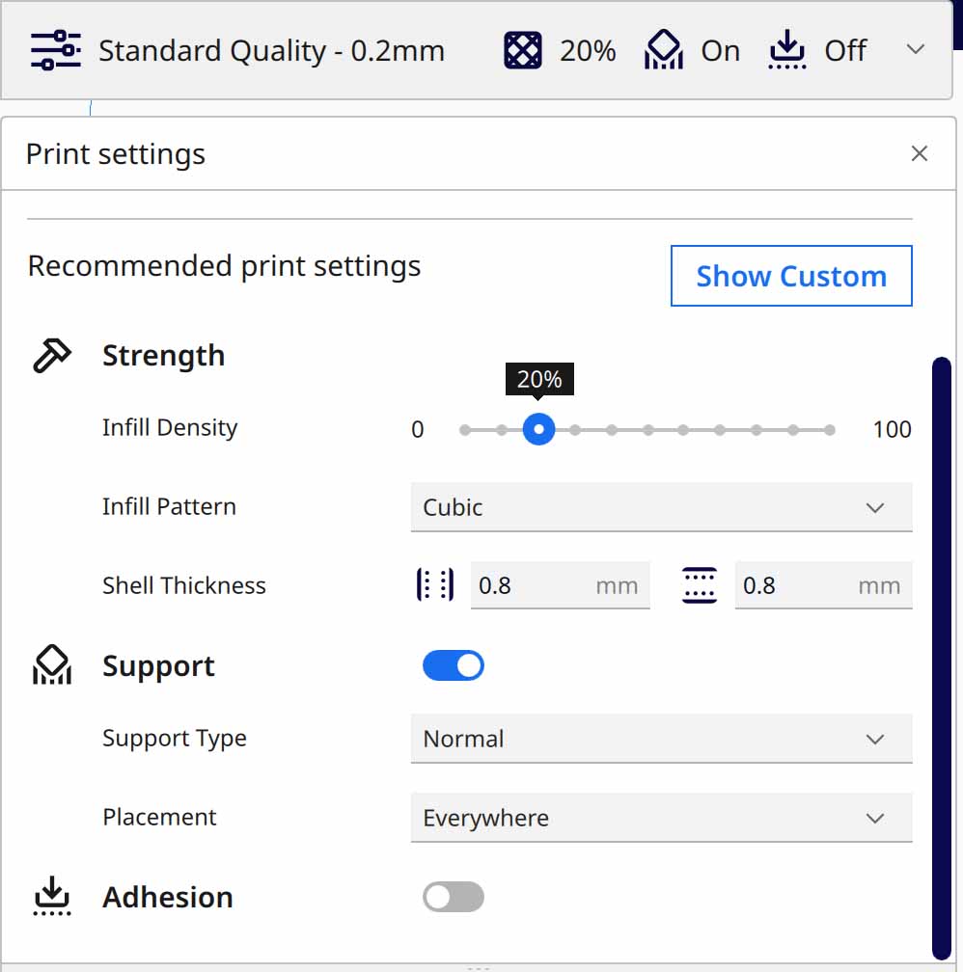The height and width of the screenshot is (972, 963).
Task: Disable the Support toggle switch
Action: (x=454, y=666)
